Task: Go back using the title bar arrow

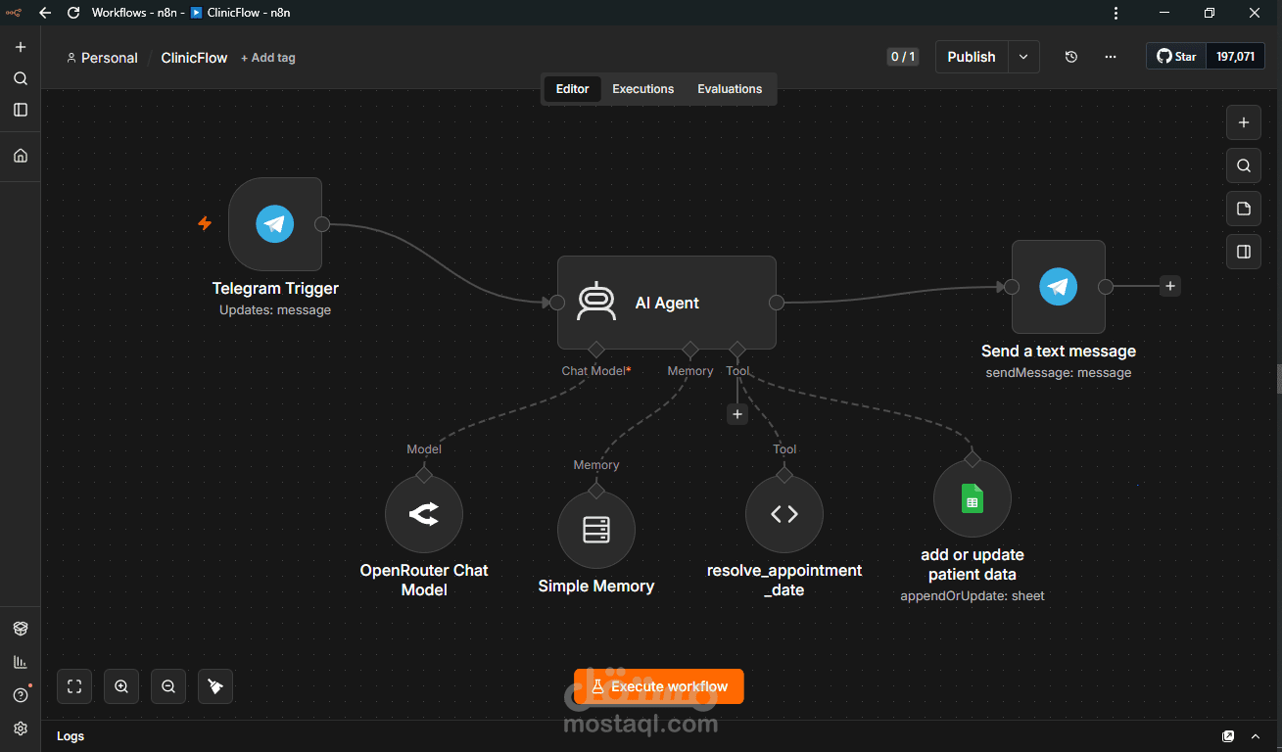Action: 44,13
